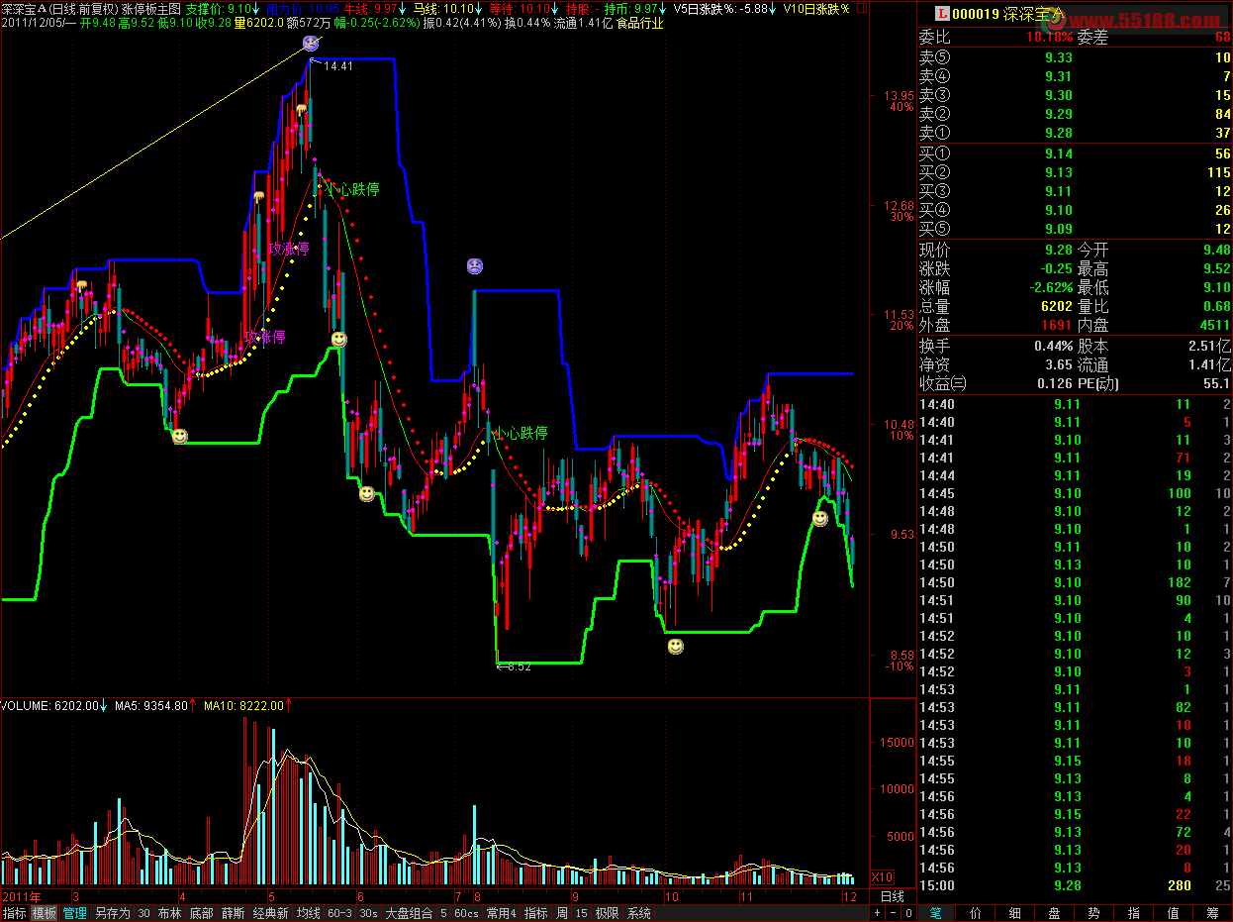Select the 60cs tab

466,913
